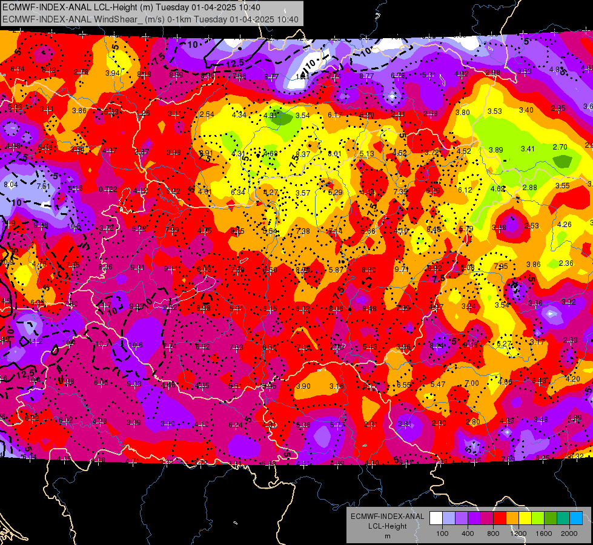The image size is (593, 545).
Task: Click the value '3.41' in green area
Action: point(528,148)
